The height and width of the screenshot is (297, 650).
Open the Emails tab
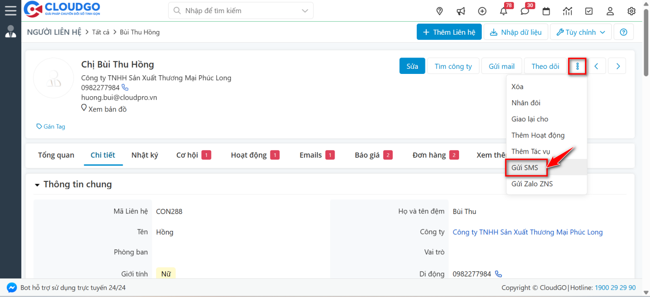tap(310, 155)
